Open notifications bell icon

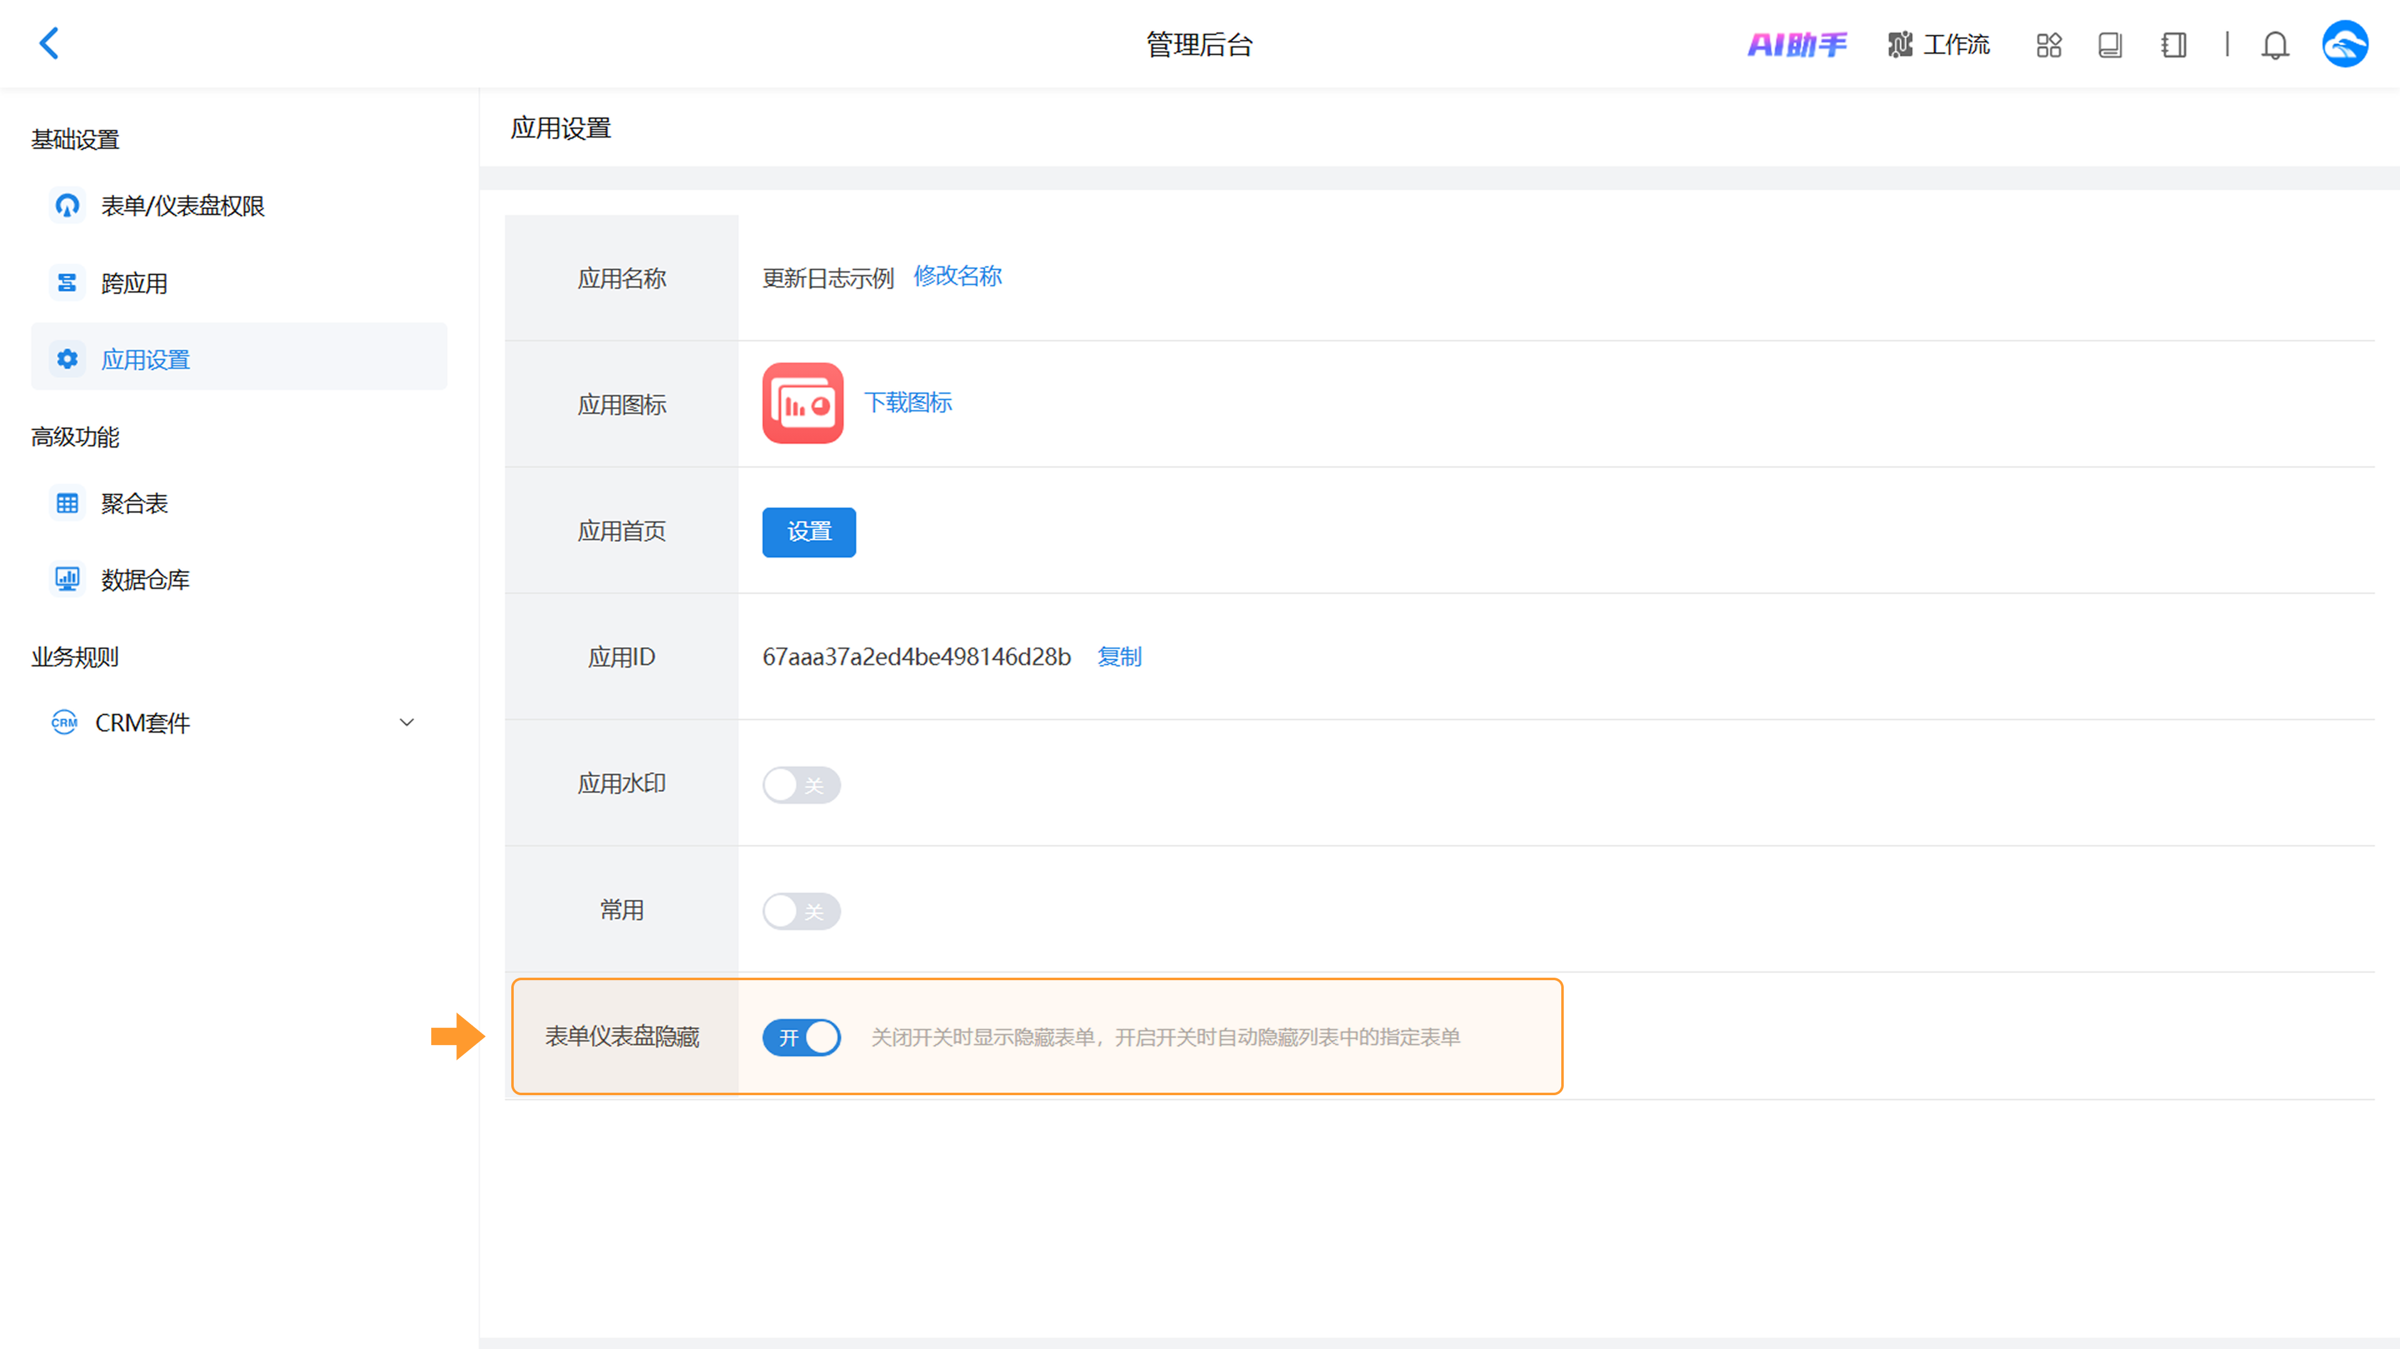2274,45
